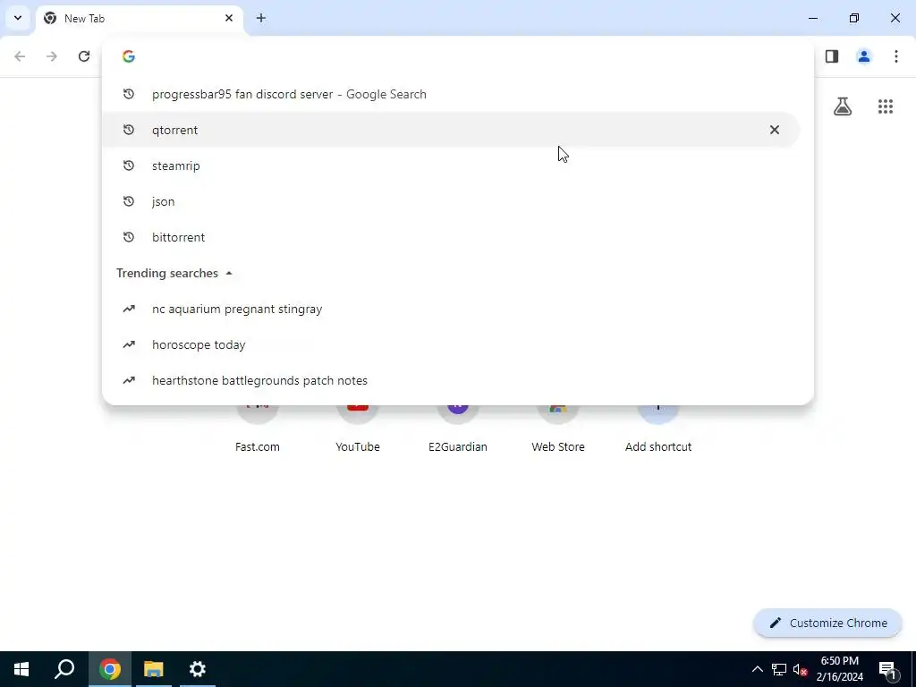This screenshot has width=916, height=687.
Task: Open the Fast.com shortcut
Action: pos(258,429)
